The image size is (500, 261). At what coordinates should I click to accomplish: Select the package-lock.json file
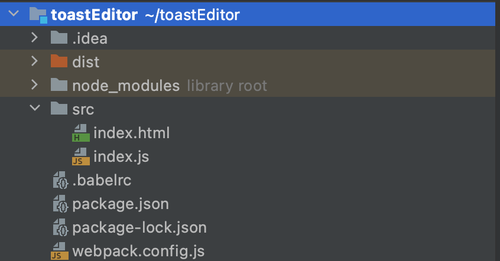(139, 227)
